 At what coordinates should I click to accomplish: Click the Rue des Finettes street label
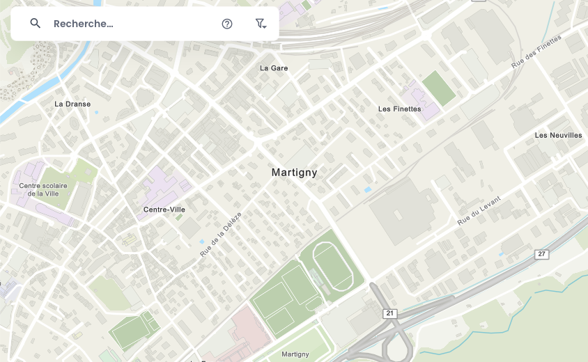coord(536,52)
